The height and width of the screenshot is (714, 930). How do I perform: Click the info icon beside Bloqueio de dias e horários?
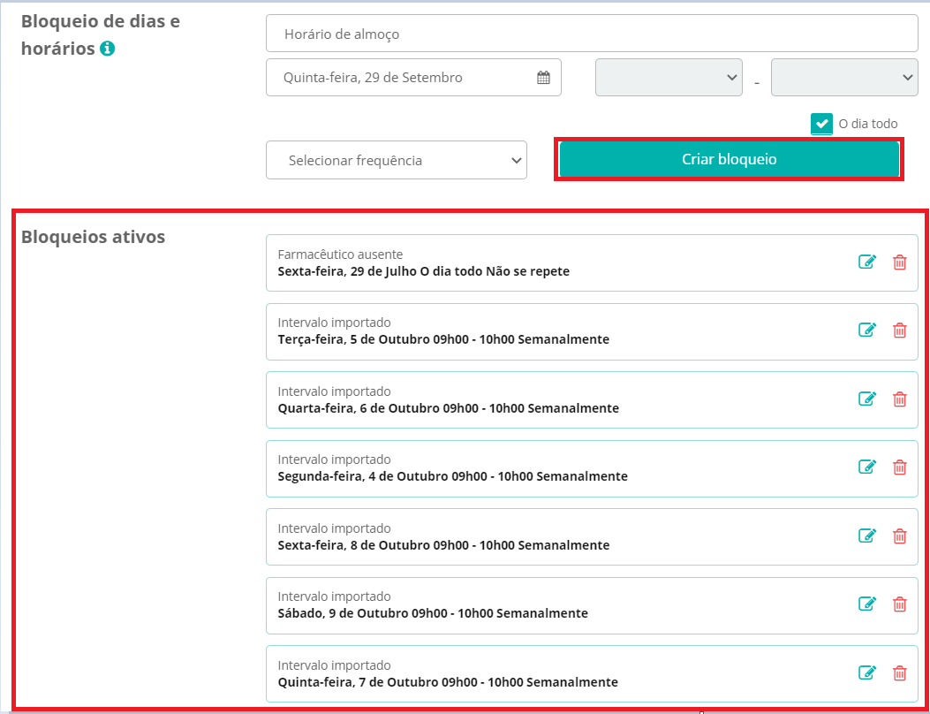click(107, 49)
